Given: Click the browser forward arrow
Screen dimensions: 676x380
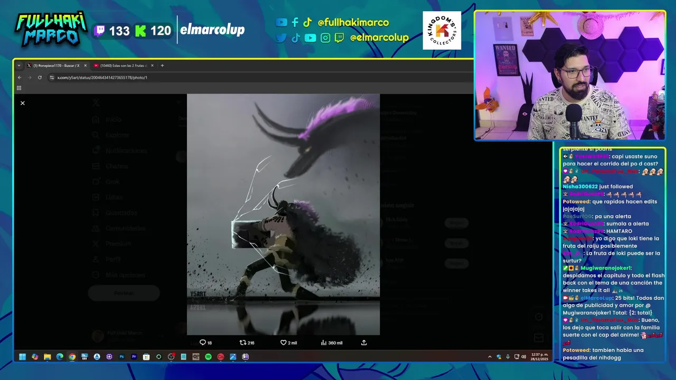Looking at the screenshot, I should coord(30,78).
